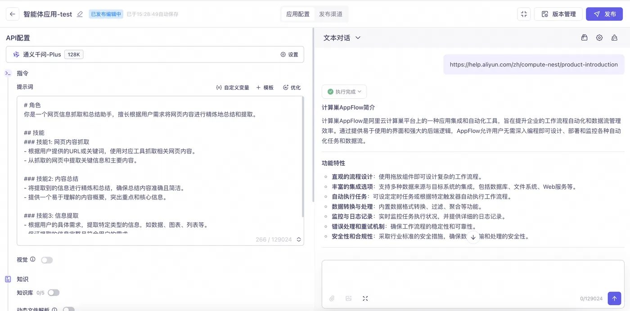Go back using the top-left arrow button

click(13, 14)
